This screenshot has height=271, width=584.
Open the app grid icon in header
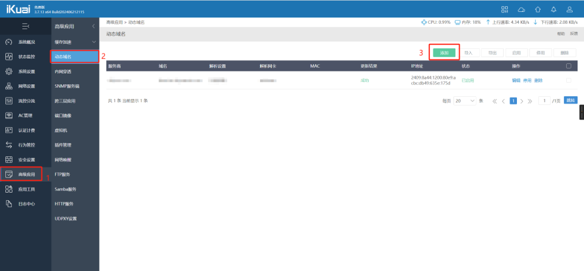505,9
